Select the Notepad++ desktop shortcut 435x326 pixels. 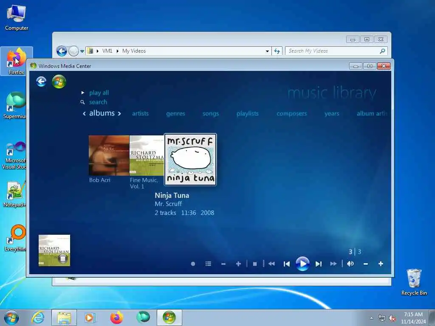pyautogui.click(x=15, y=194)
